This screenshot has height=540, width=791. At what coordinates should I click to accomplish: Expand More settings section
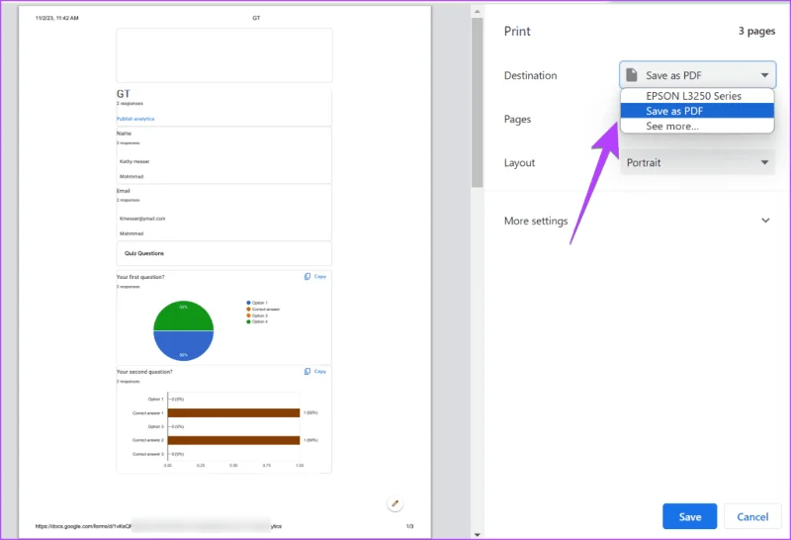[x=637, y=221]
